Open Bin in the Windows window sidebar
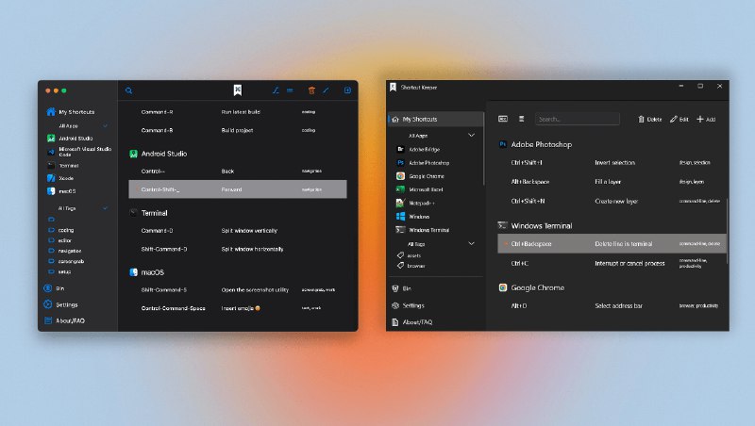Viewport: 755px width, 426px height. [x=402, y=288]
